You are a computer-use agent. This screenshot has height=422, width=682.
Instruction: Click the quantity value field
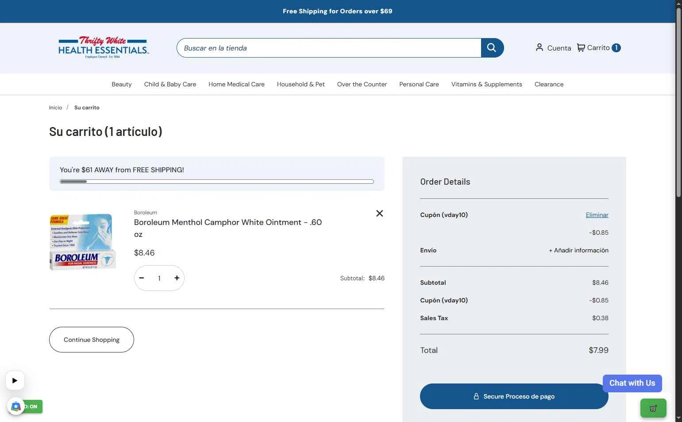pos(159,278)
